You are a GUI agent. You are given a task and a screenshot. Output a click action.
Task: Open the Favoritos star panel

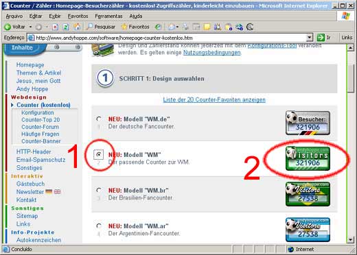pos(135,27)
